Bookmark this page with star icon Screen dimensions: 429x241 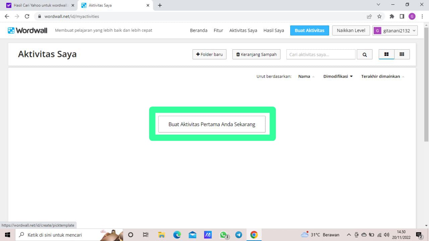pyautogui.click(x=379, y=16)
